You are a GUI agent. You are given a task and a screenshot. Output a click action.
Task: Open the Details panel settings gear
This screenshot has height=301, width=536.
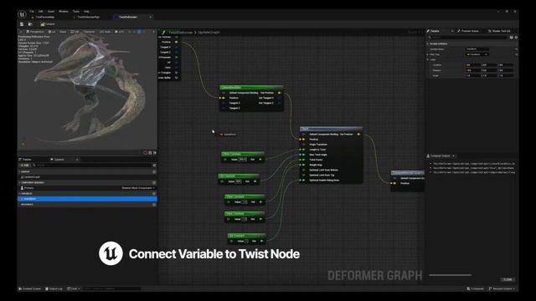[516, 37]
